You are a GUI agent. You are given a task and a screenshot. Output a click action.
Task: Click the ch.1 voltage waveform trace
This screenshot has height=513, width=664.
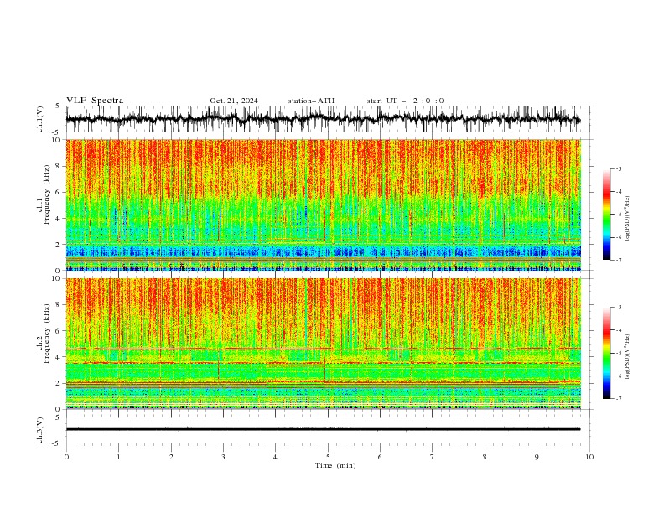coord(323,119)
